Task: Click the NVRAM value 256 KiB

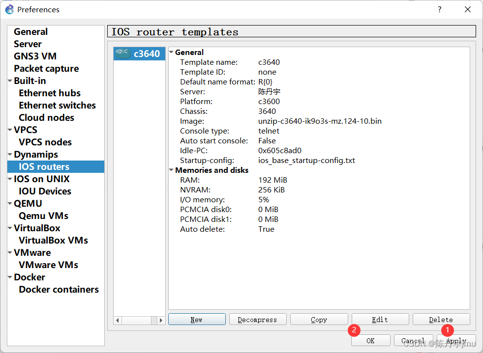Action: [x=272, y=190]
